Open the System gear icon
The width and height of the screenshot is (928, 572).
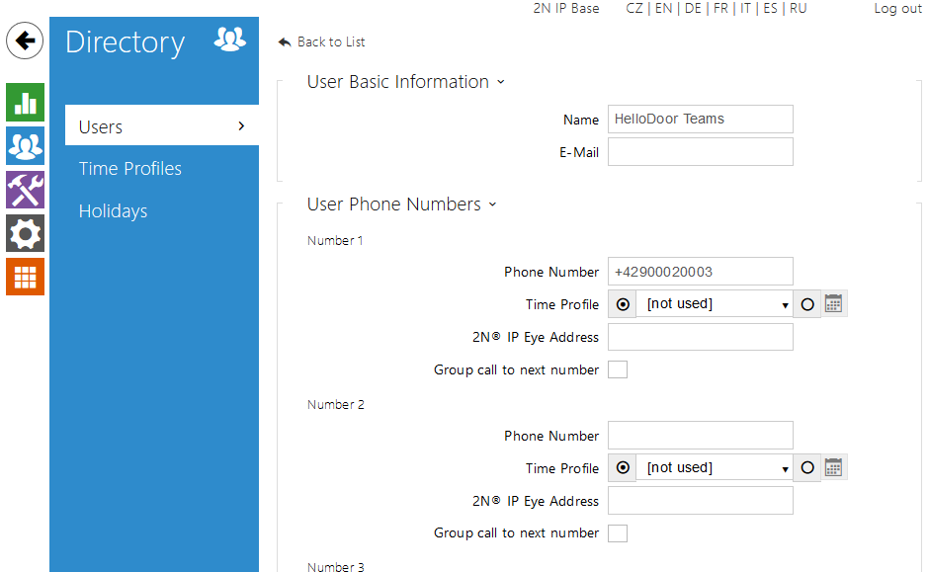click(x=25, y=233)
